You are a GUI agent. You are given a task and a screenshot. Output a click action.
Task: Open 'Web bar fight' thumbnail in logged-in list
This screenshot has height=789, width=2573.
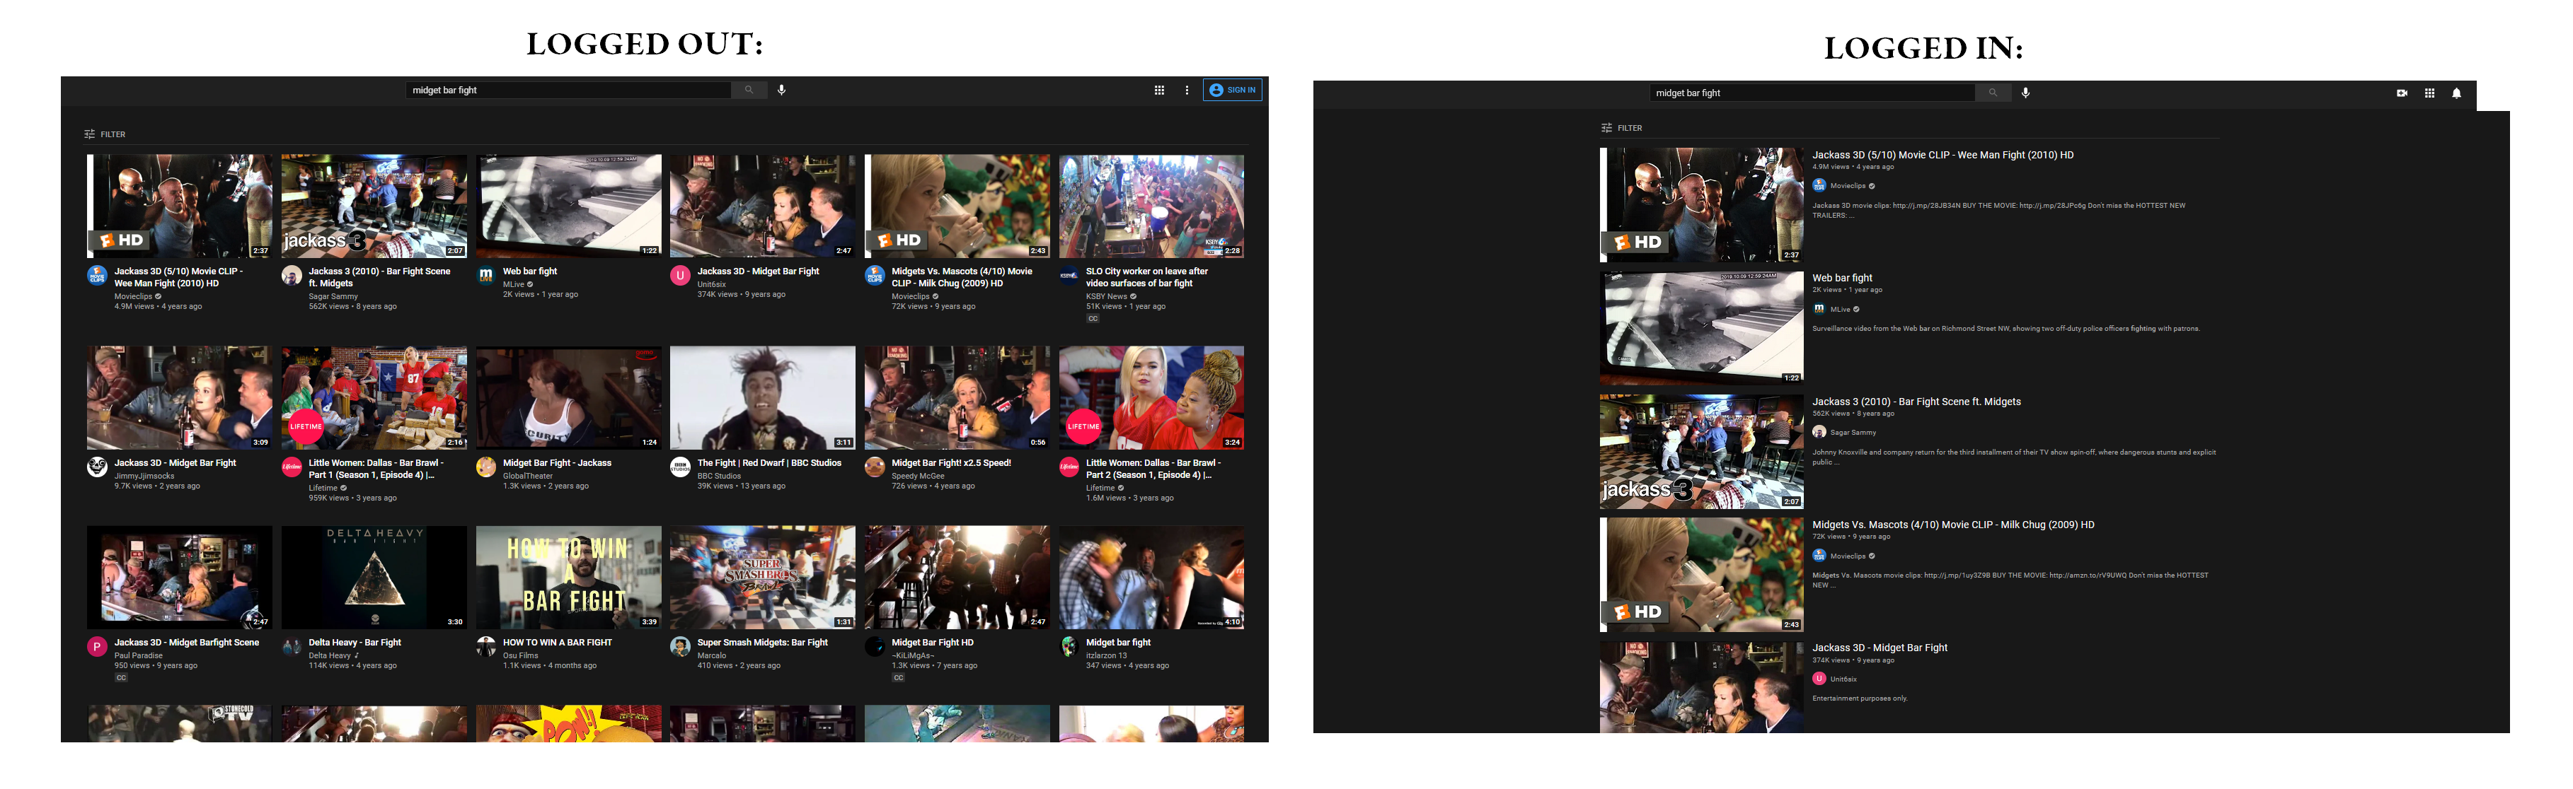click(x=1701, y=328)
